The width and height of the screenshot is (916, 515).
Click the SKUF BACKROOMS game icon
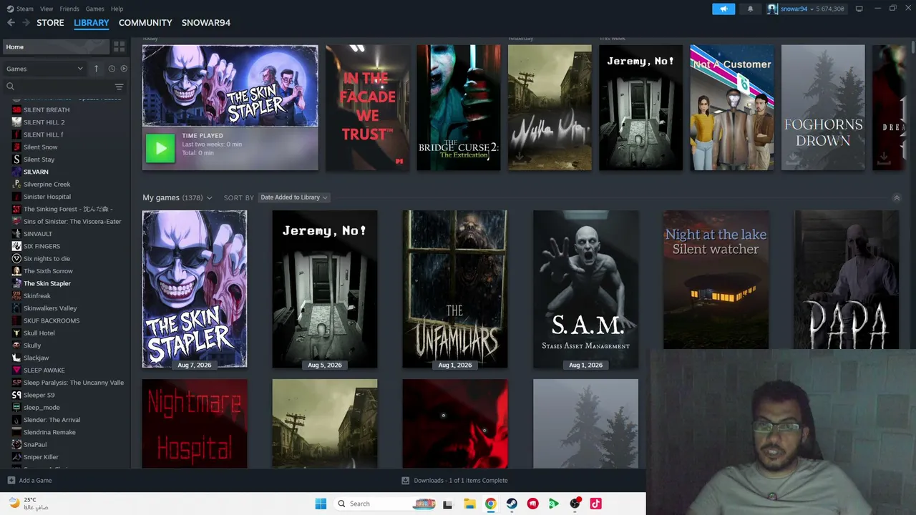tap(16, 320)
